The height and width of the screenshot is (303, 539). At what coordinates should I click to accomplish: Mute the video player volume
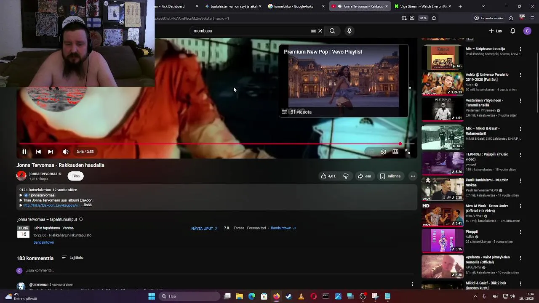65,151
